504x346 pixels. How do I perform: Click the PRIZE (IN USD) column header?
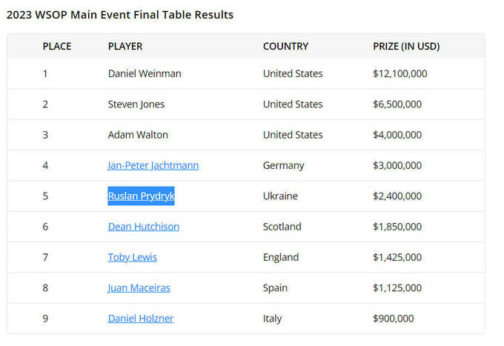[406, 46]
